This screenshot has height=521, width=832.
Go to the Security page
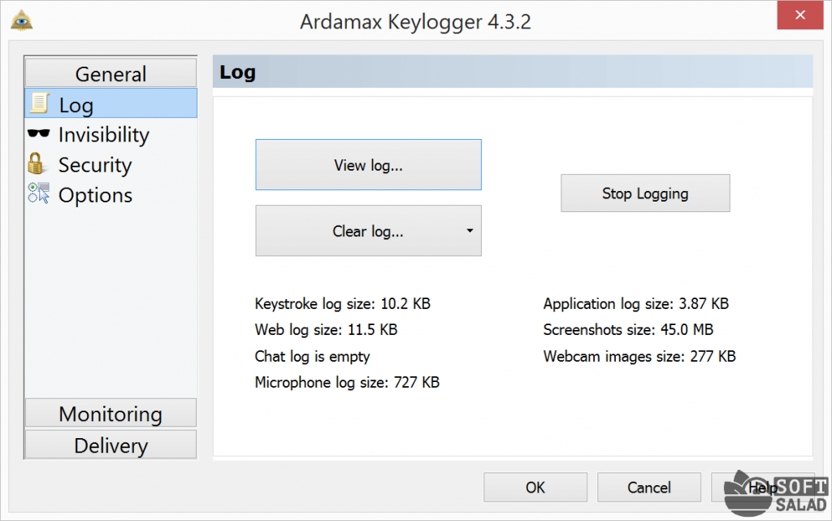pyautogui.click(x=94, y=165)
